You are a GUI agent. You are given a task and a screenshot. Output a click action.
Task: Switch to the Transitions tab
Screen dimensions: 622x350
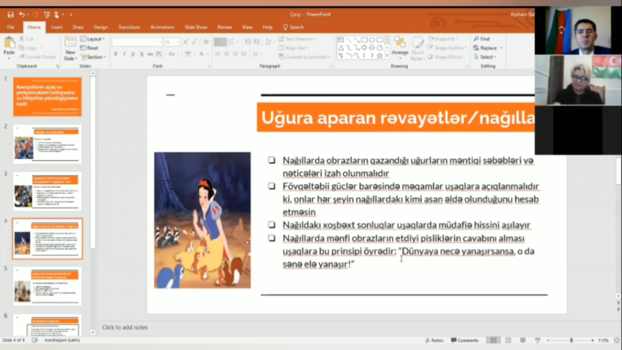click(x=129, y=27)
